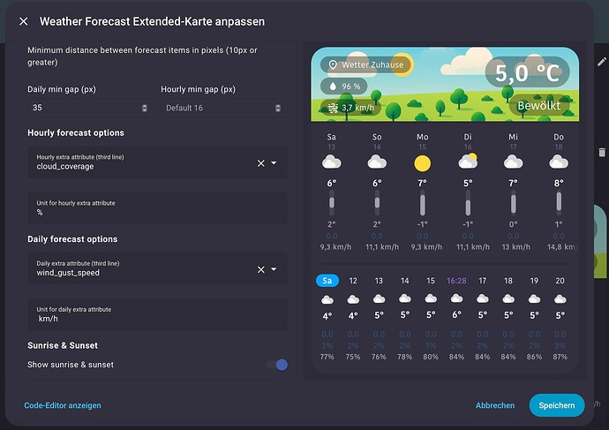Screen dimensions: 609x430
Task: Click the cloud icon under hour 12
Action: point(353,299)
